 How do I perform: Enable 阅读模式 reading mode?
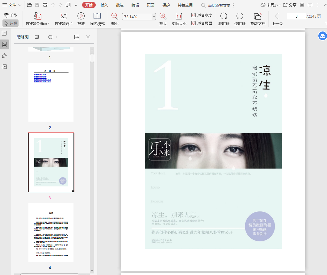pyautogui.click(x=97, y=16)
